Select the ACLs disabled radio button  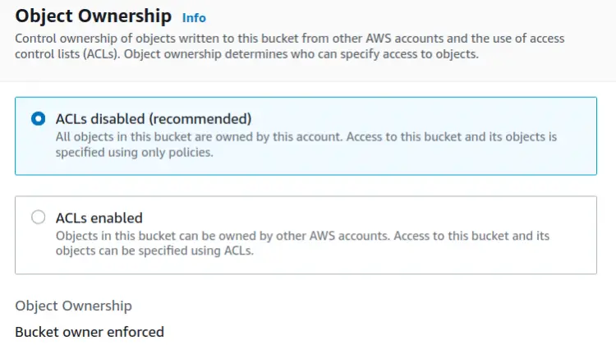click(38, 119)
